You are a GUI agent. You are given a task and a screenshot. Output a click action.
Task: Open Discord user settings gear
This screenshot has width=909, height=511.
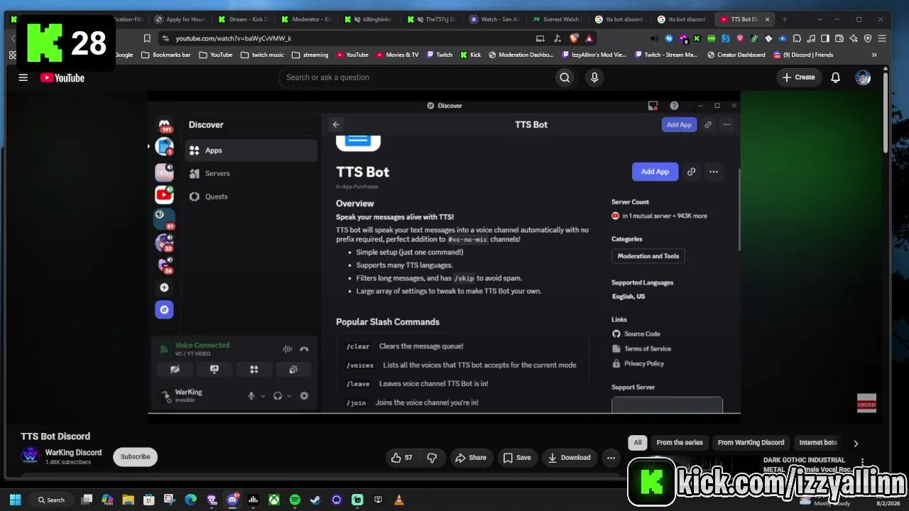pos(304,396)
